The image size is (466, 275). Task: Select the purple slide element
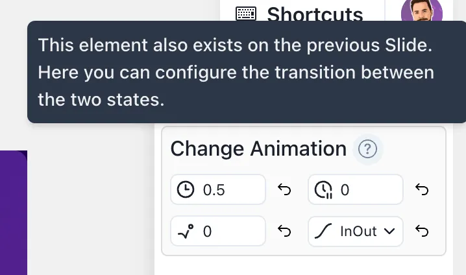(x=14, y=213)
